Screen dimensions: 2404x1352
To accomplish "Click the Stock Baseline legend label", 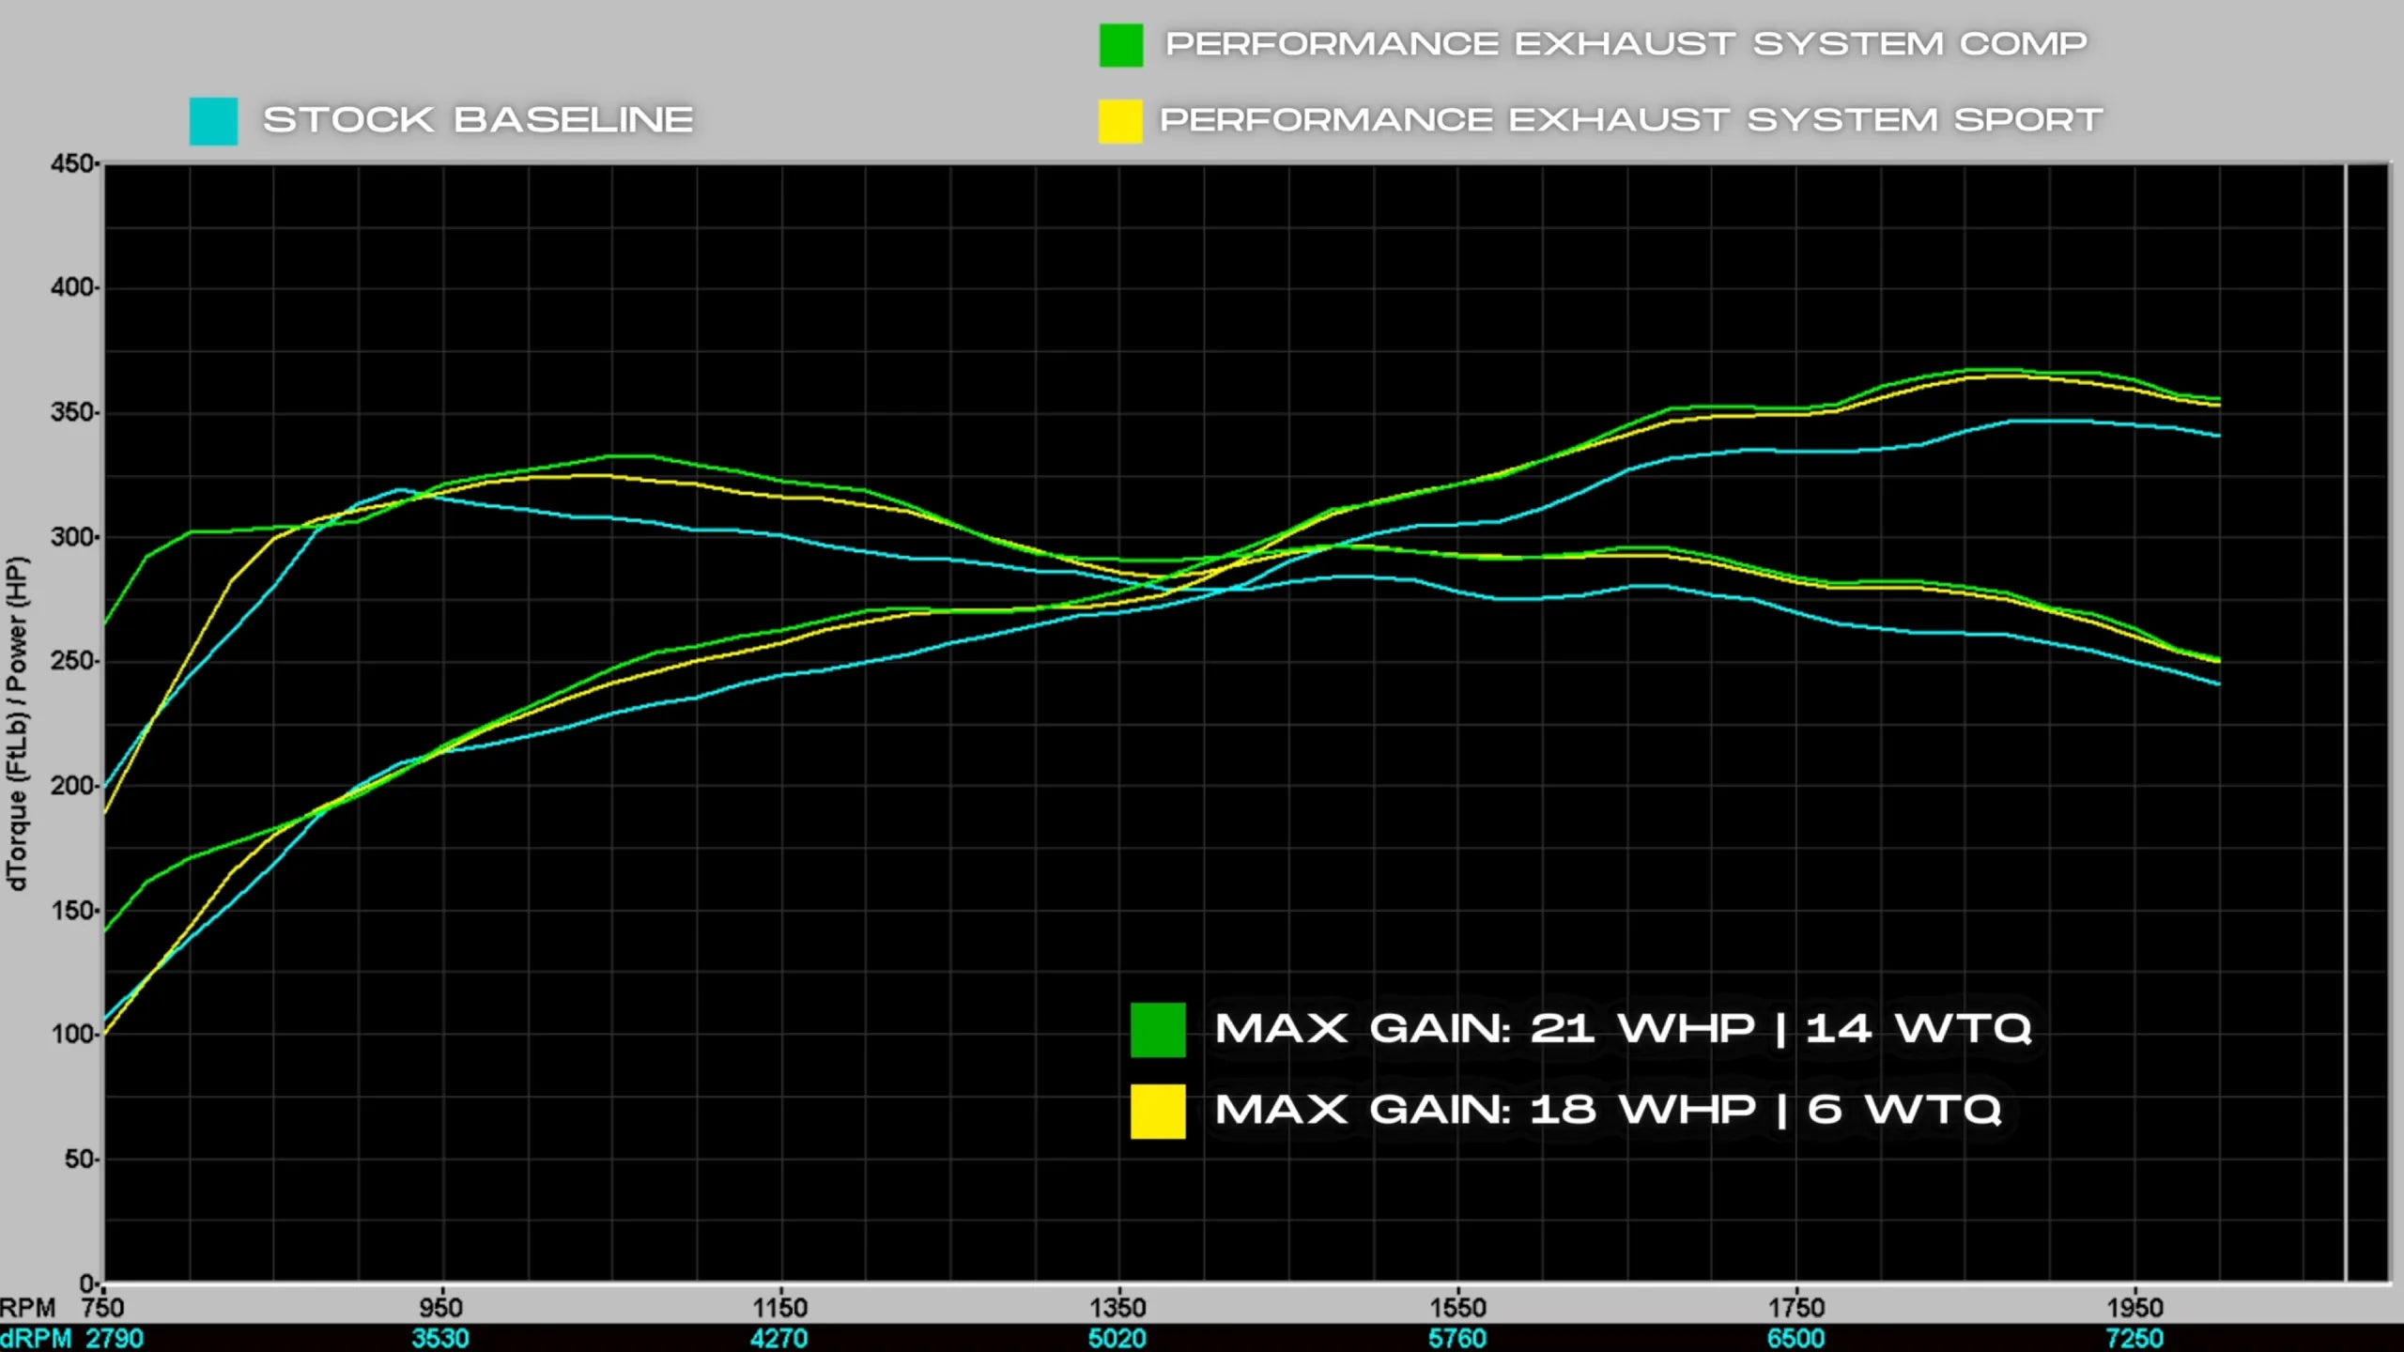I will 478,120.
